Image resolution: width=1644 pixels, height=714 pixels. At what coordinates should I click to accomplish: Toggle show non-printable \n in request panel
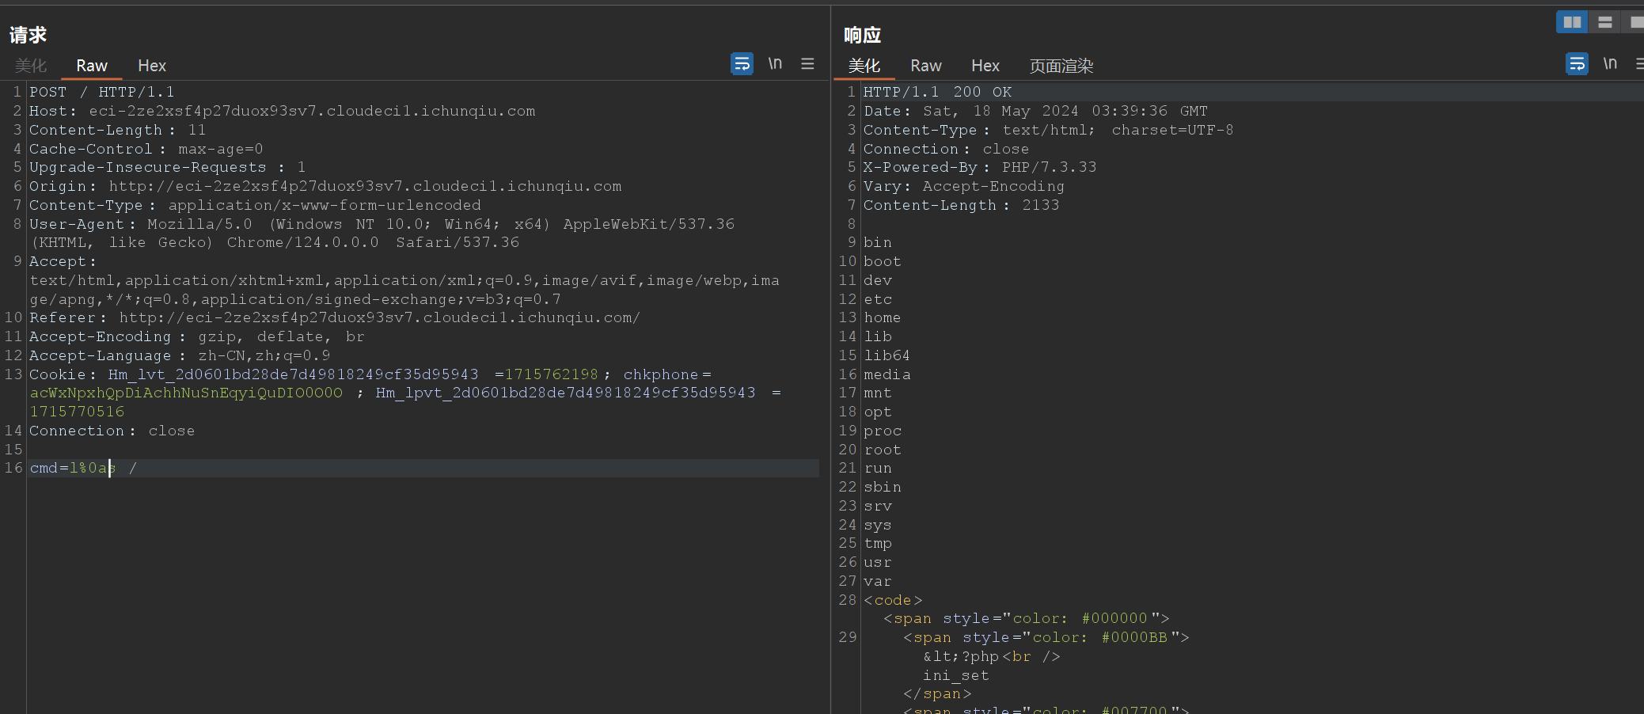pos(775,63)
